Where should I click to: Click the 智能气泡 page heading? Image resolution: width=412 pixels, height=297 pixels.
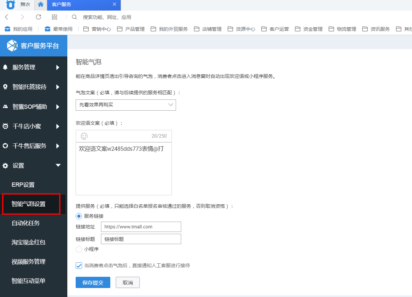pyautogui.click(x=88, y=62)
